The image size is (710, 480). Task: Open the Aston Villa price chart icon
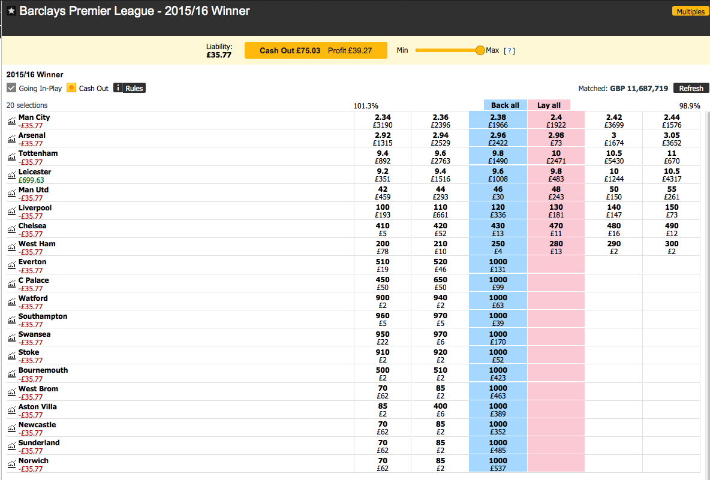pos(11,410)
